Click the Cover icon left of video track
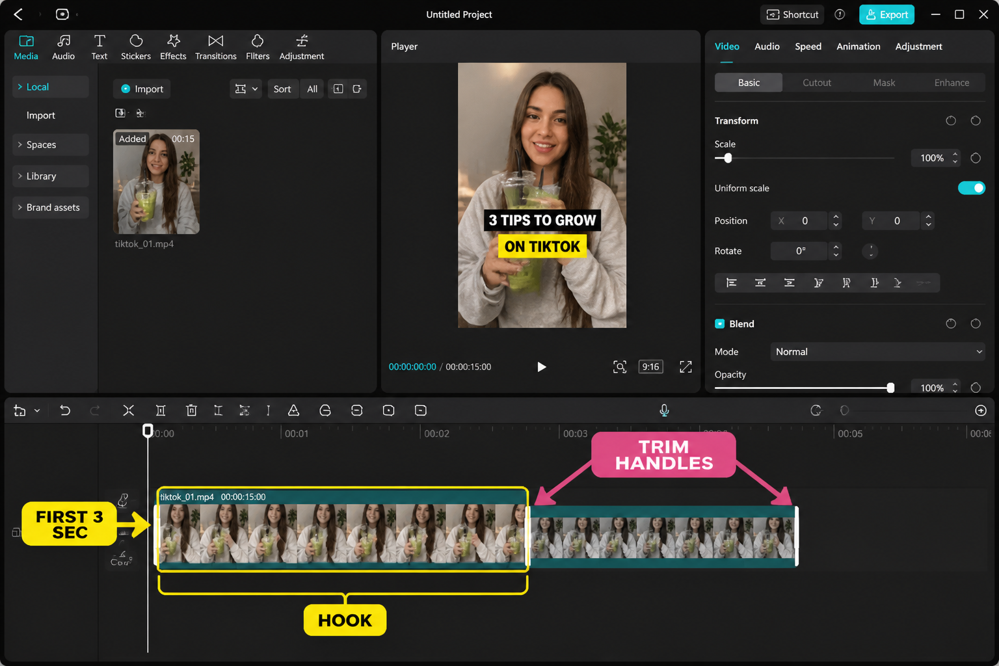999x666 pixels. coord(122,559)
